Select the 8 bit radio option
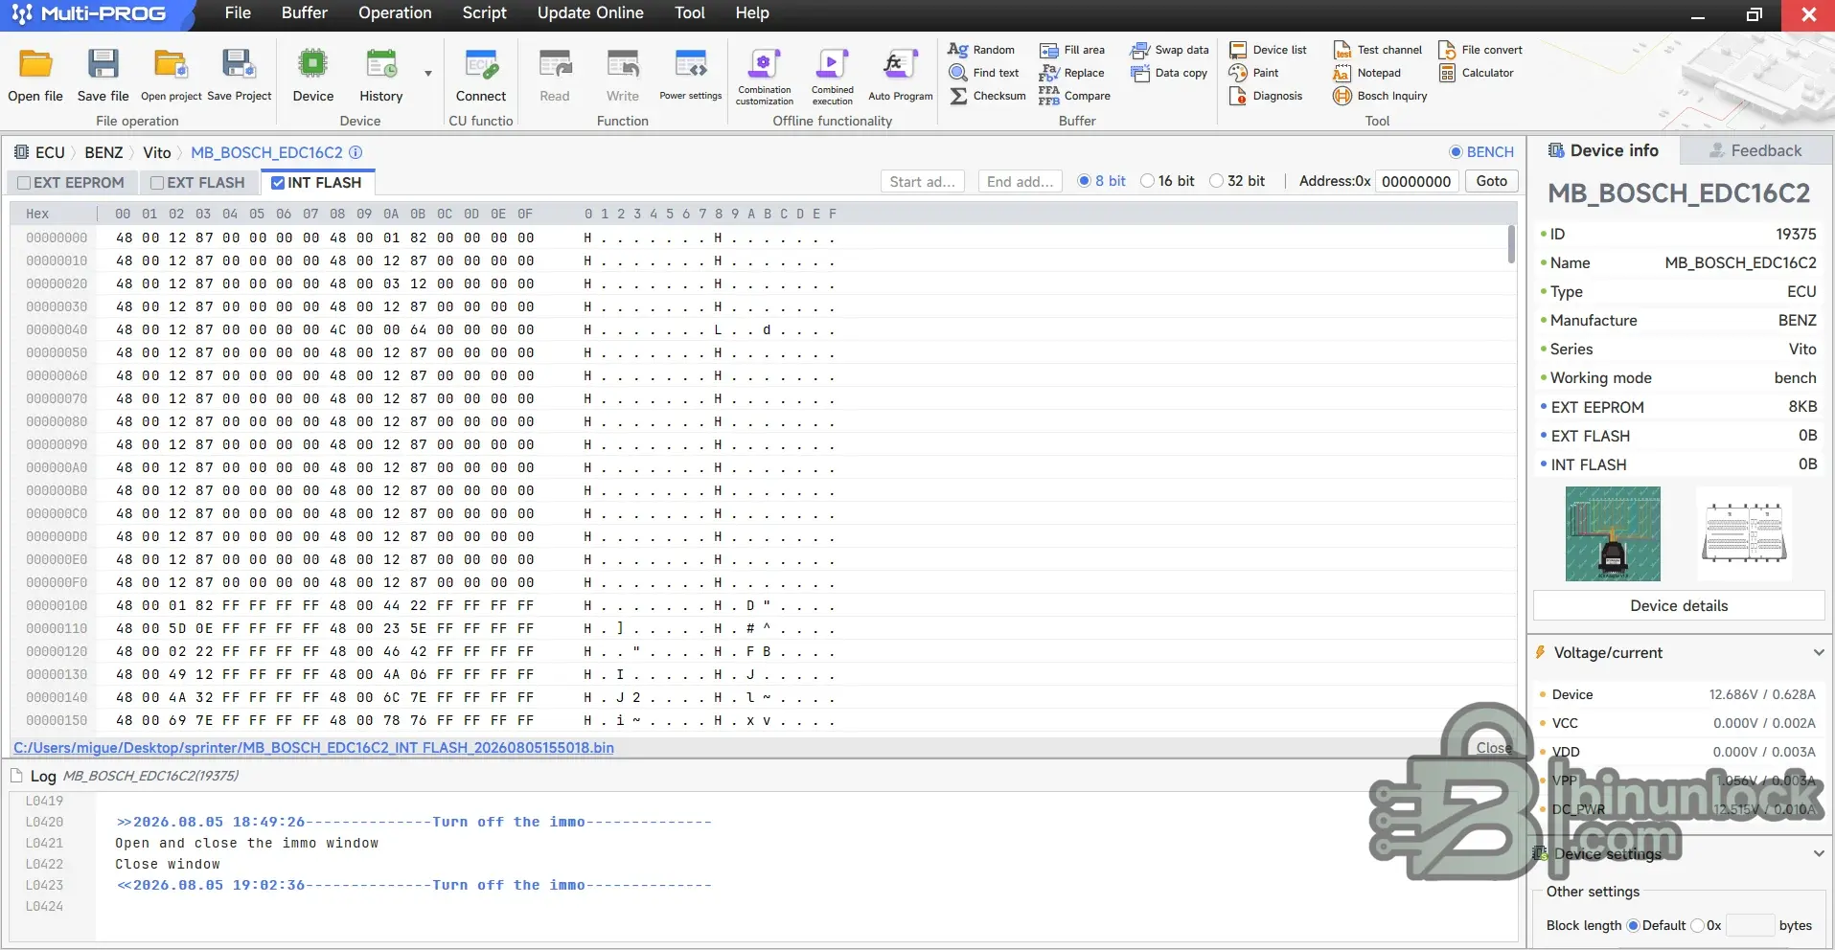 click(x=1084, y=181)
